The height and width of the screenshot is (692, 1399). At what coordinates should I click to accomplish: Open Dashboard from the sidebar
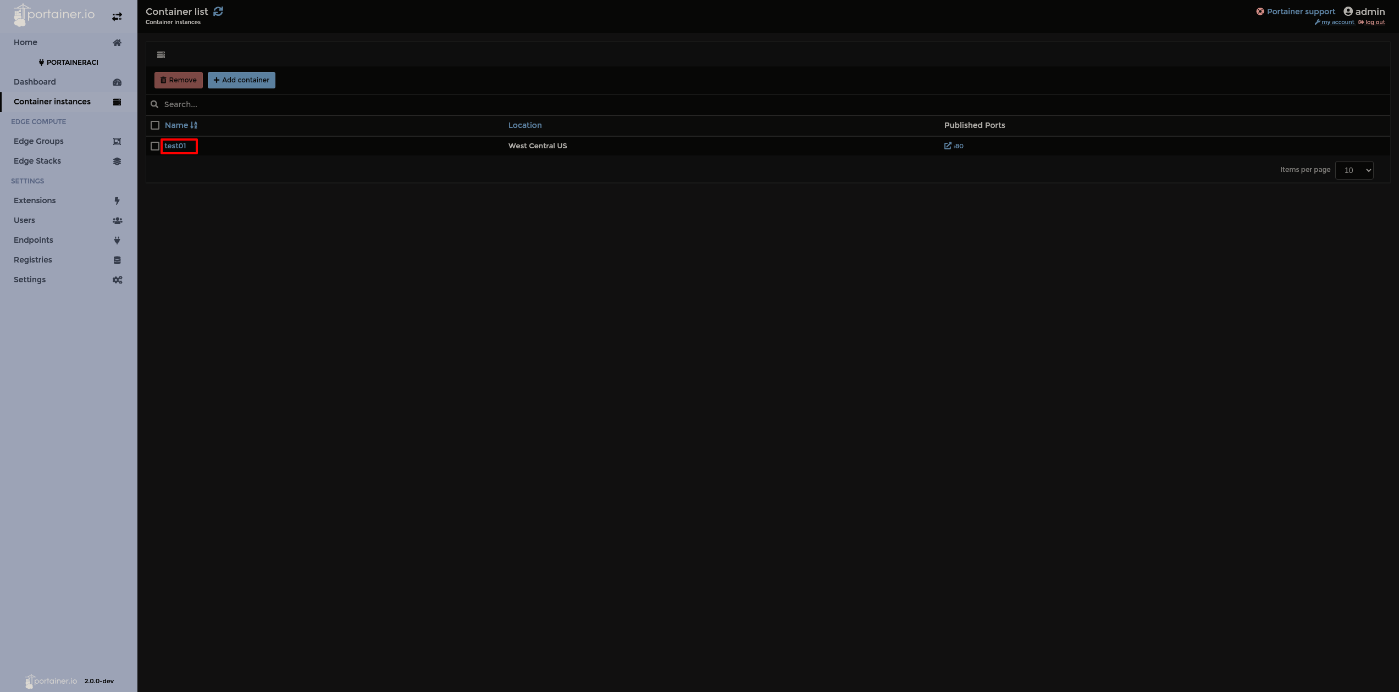(x=35, y=81)
